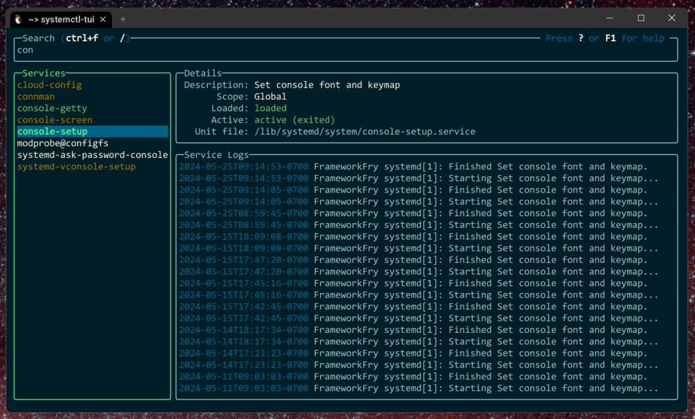Close the terminal window

point(672,18)
